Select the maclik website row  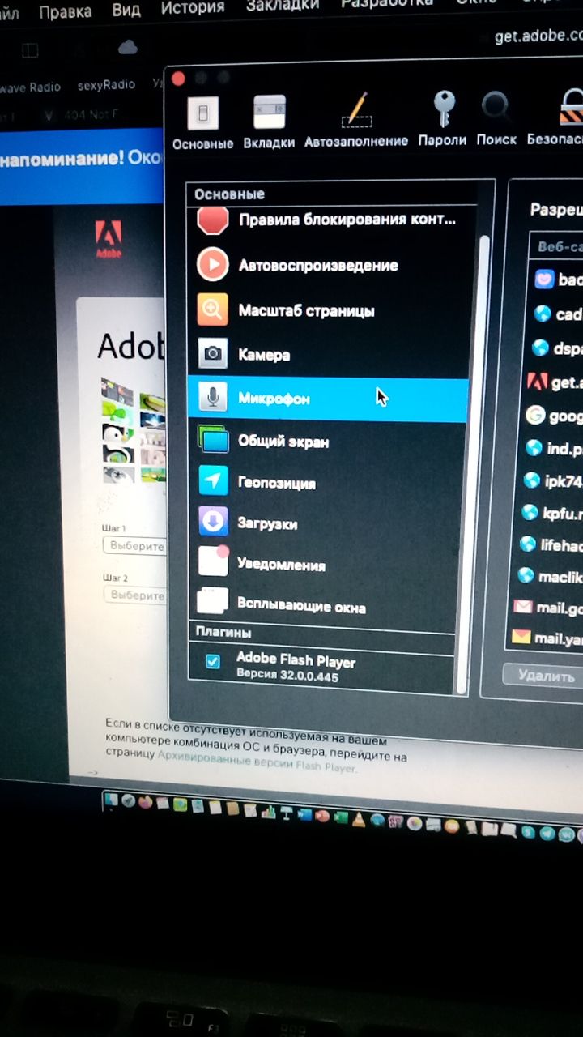tap(550, 576)
